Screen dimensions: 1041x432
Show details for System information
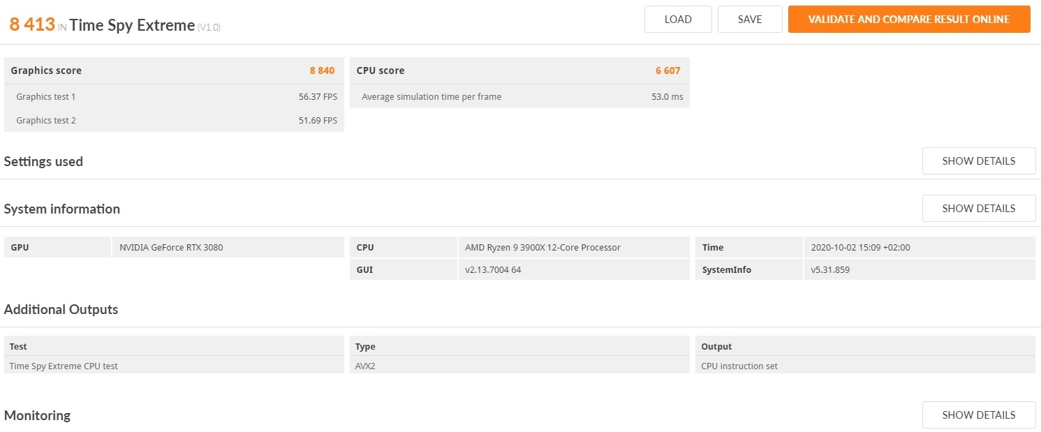[979, 209]
